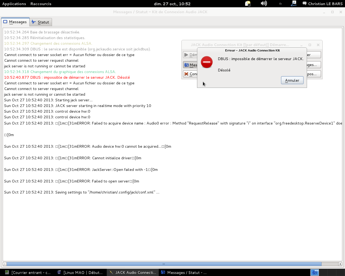Click the 'Cannot initialize driver' error line
The width and height of the screenshot is (345, 276).
[73, 158]
